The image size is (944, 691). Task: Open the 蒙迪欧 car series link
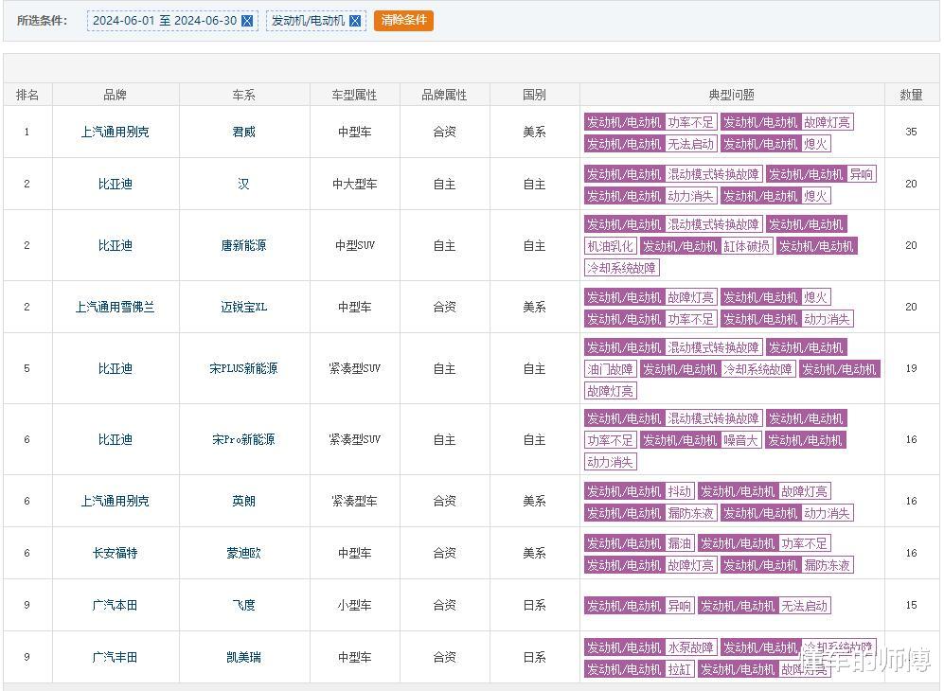click(x=244, y=553)
